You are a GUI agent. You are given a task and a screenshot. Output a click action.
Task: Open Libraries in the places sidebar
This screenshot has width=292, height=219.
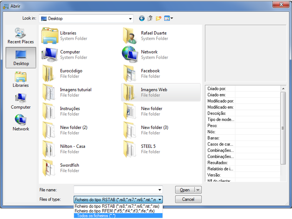[21, 79]
